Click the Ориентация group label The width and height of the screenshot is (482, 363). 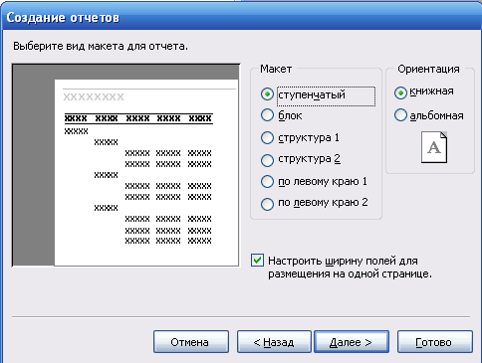coord(428,69)
